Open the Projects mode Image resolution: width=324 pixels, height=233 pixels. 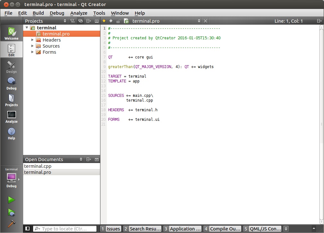pyautogui.click(x=11, y=100)
